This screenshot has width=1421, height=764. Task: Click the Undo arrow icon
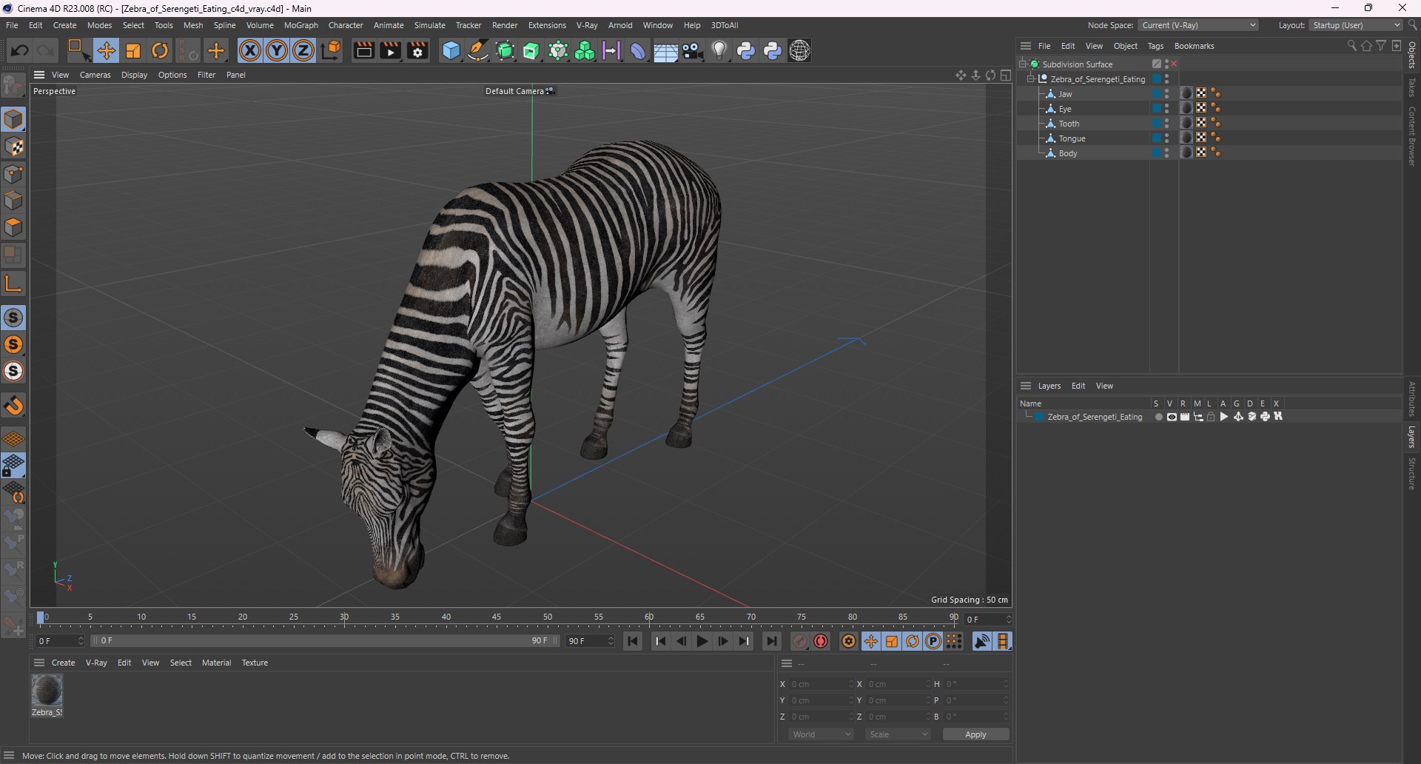coord(20,50)
